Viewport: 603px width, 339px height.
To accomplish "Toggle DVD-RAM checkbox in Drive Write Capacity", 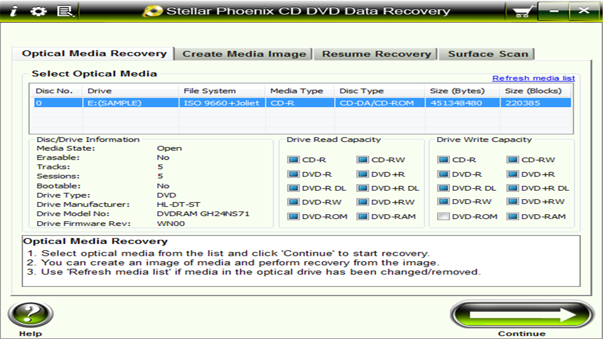I will [513, 216].
